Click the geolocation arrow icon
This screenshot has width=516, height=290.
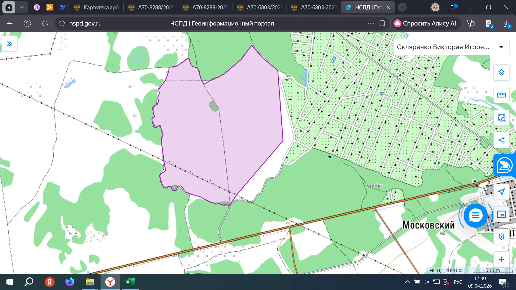pyautogui.click(x=501, y=192)
